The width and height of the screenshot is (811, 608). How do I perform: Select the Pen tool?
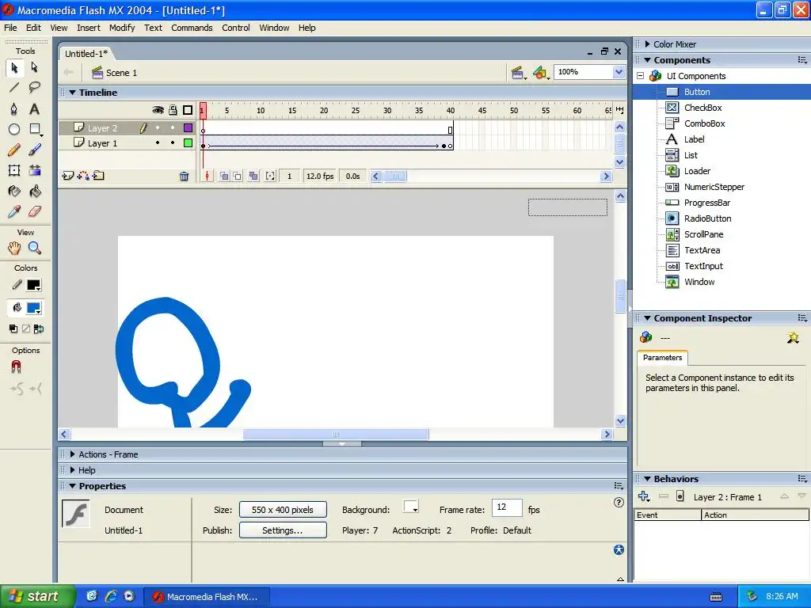click(14, 108)
